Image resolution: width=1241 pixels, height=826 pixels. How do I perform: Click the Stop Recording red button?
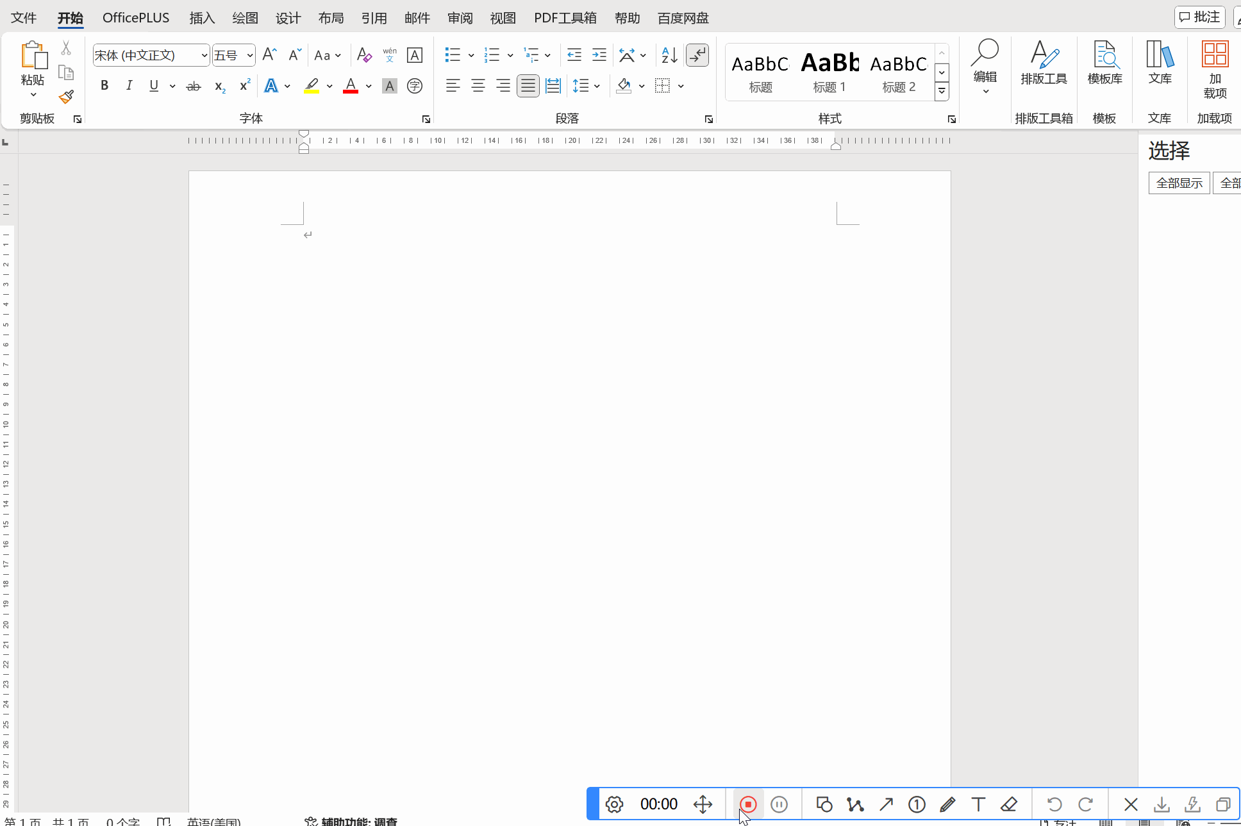coord(747,804)
